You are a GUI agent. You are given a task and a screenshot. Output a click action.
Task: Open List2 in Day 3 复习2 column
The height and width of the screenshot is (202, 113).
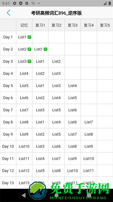coord(56,61)
